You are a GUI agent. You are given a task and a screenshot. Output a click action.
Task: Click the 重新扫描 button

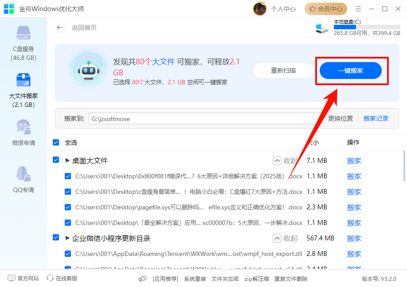click(283, 71)
